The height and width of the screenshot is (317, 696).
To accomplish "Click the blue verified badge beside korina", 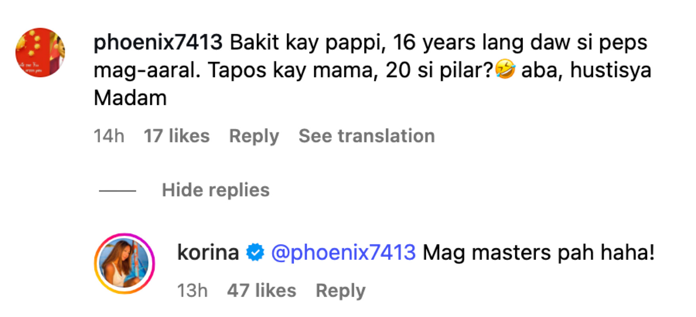I will [255, 252].
